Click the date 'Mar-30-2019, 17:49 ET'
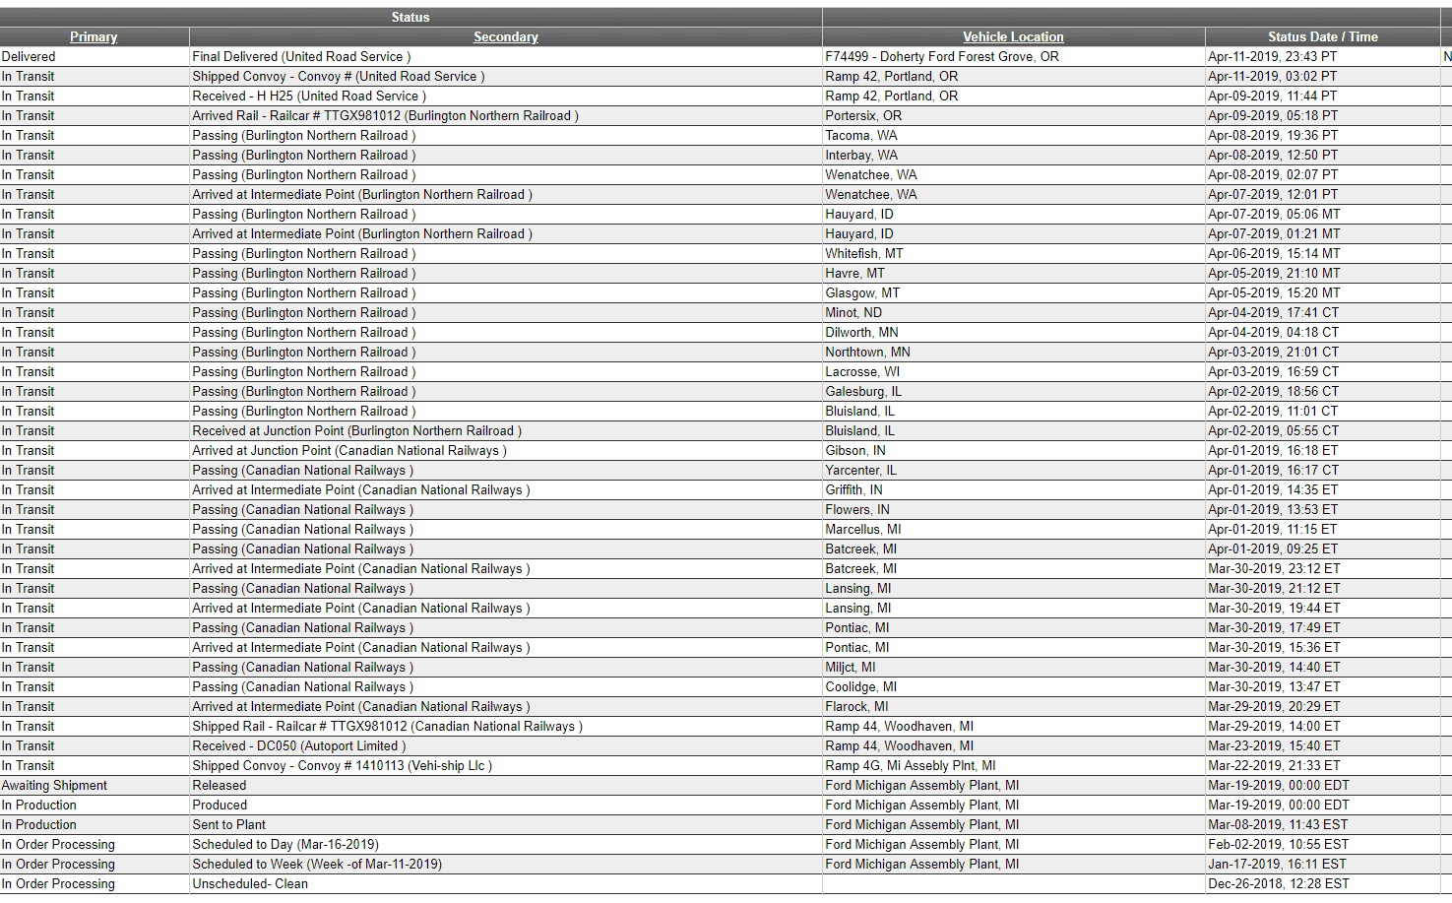Viewport: 1452px width, 903px height. click(x=1274, y=627)
